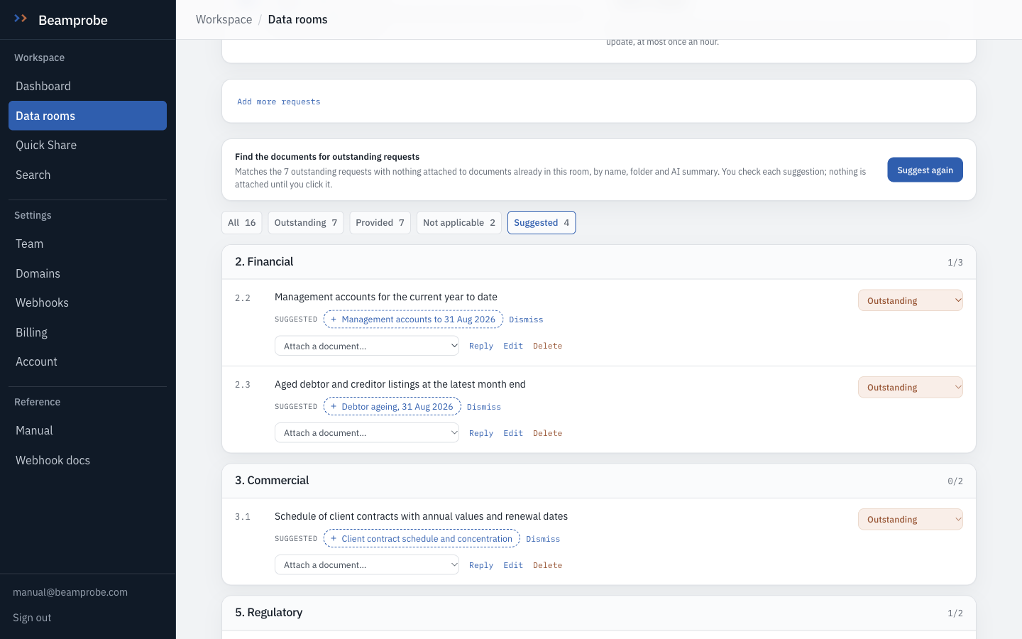Edit request 2.3
This screenshot has height=639, width=1022.
pyautogui.click(x=513, y=433)
